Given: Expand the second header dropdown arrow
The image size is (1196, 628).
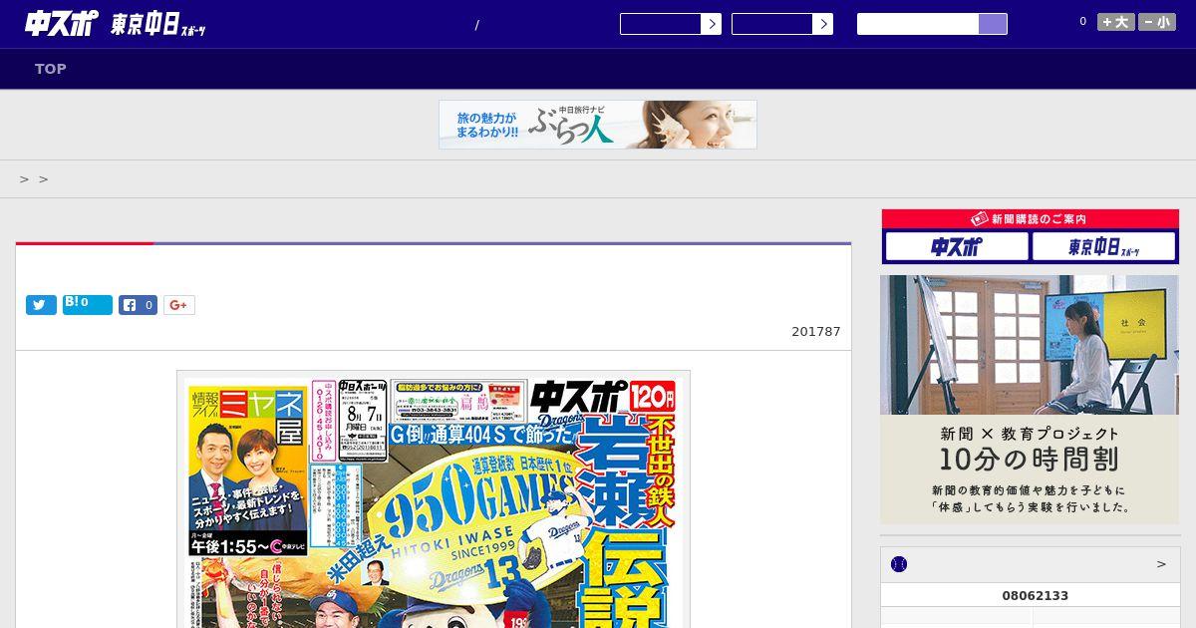Looking at the screenshot, I should click(822, 24).
